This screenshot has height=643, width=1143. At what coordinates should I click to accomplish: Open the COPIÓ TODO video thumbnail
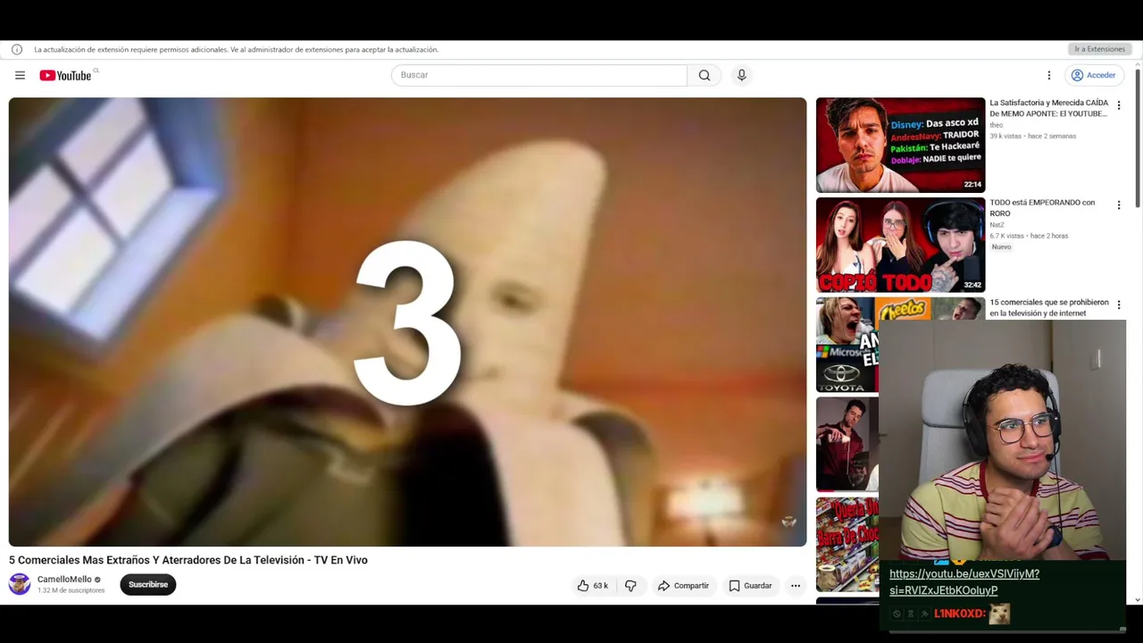tap(900, 245)
